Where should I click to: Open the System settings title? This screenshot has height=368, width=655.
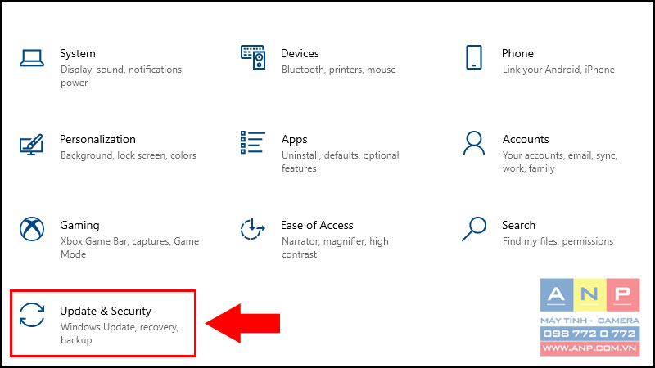[x=78, y=54]
